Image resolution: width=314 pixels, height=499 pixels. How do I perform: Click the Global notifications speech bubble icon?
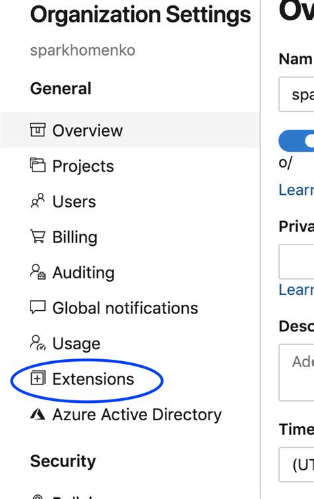pos(38,307)
